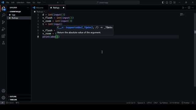196x110 pixels.
Task: Click the ports forwarded status item
Action: (x=17, y=103)
